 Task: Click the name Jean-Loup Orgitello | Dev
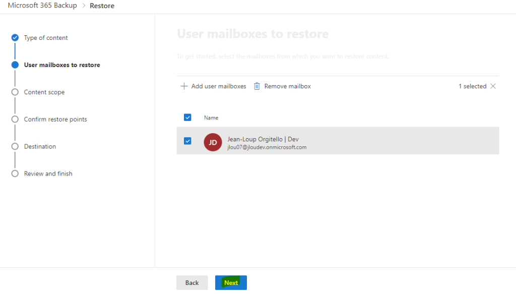tap(263, 139)
